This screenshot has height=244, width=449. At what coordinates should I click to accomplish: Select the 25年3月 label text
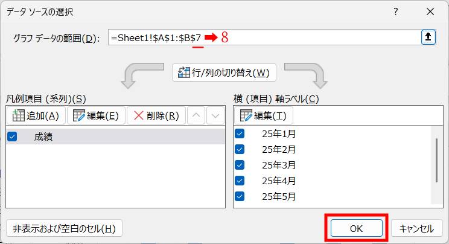point(279,165)
